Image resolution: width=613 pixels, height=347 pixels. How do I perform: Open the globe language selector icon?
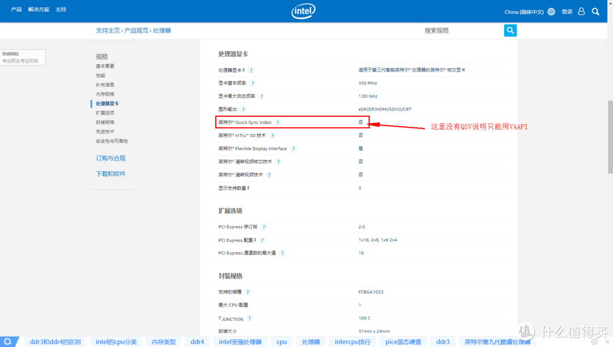pos(551,12)
